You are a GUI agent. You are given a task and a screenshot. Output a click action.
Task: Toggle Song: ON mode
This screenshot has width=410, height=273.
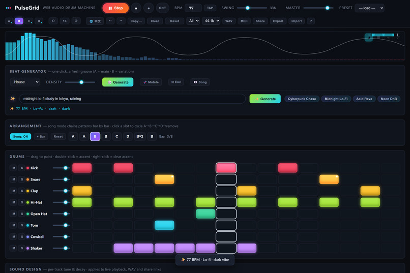coord(20,136)
